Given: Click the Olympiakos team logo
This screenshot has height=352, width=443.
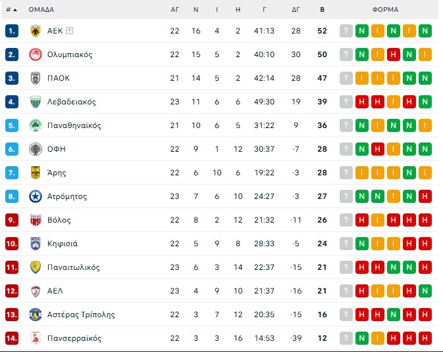Looking at the screenshot, I should 36,55.
